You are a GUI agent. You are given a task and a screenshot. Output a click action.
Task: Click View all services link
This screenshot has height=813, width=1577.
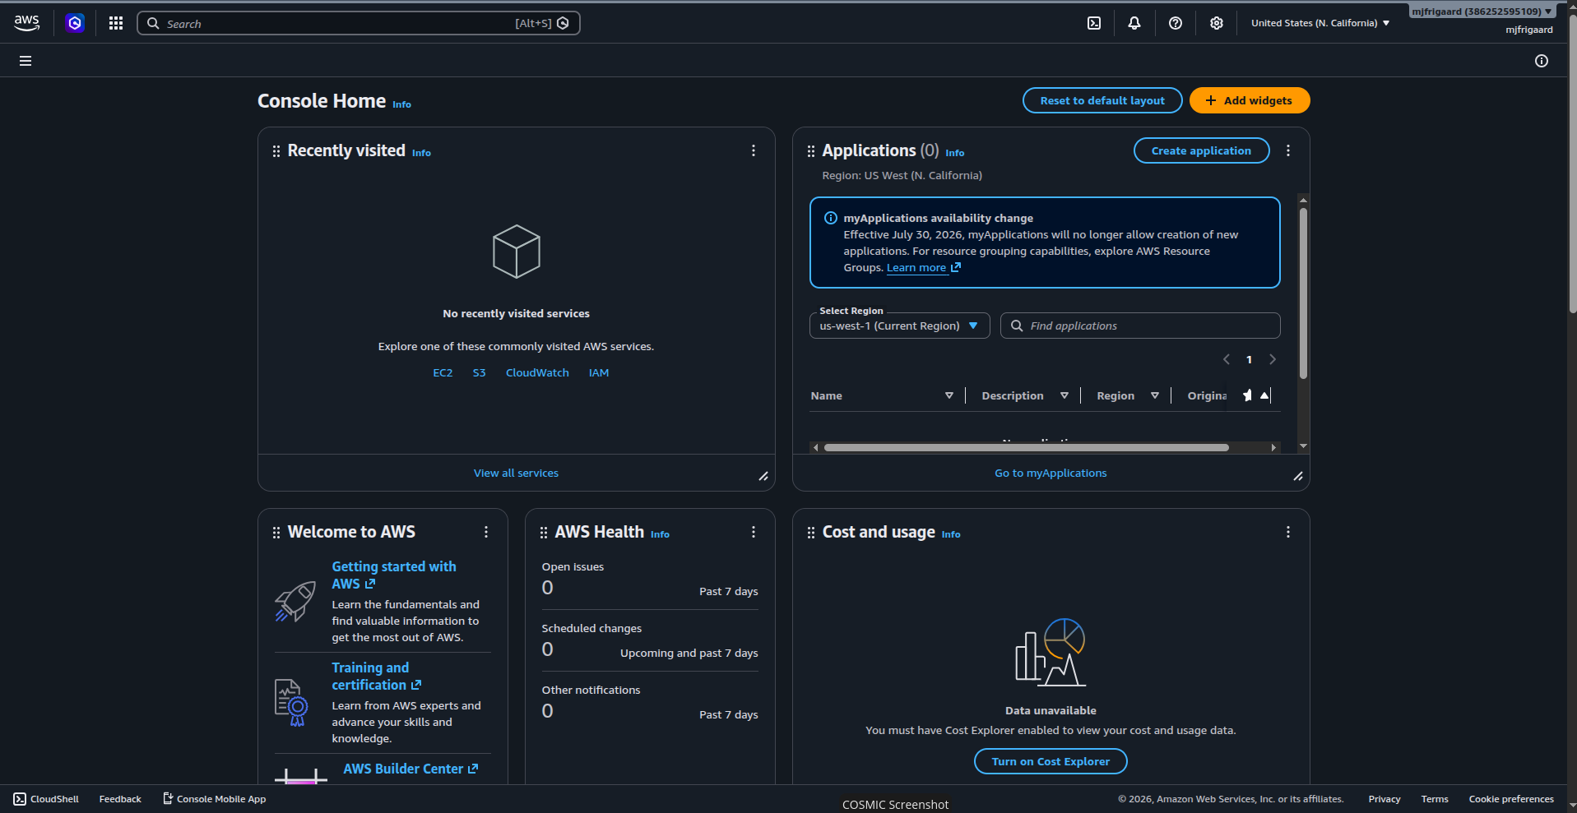(516, 473)
